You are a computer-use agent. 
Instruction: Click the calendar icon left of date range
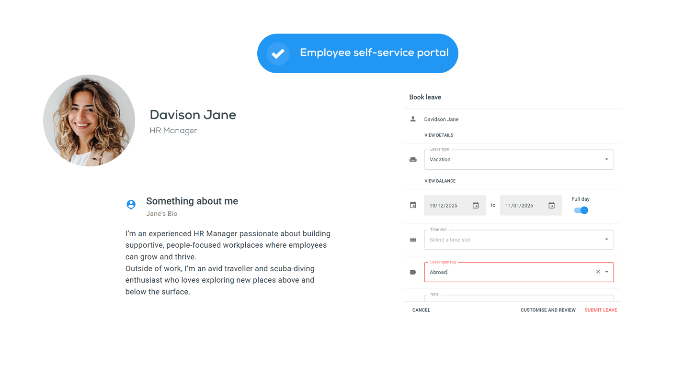point(413,205)
